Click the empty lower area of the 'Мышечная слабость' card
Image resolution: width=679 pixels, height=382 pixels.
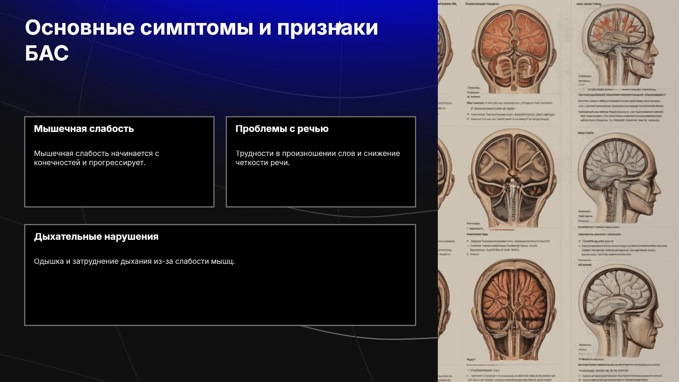(119, 187)
